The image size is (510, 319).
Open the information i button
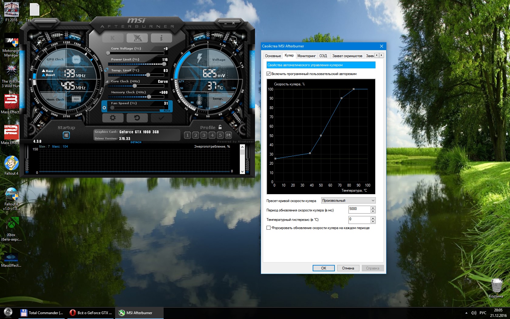pyautogui.click(x=161, y=38)
